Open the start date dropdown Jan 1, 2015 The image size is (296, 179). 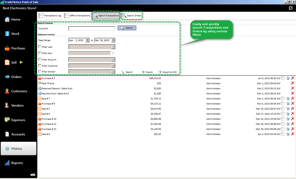click(87, 40)
